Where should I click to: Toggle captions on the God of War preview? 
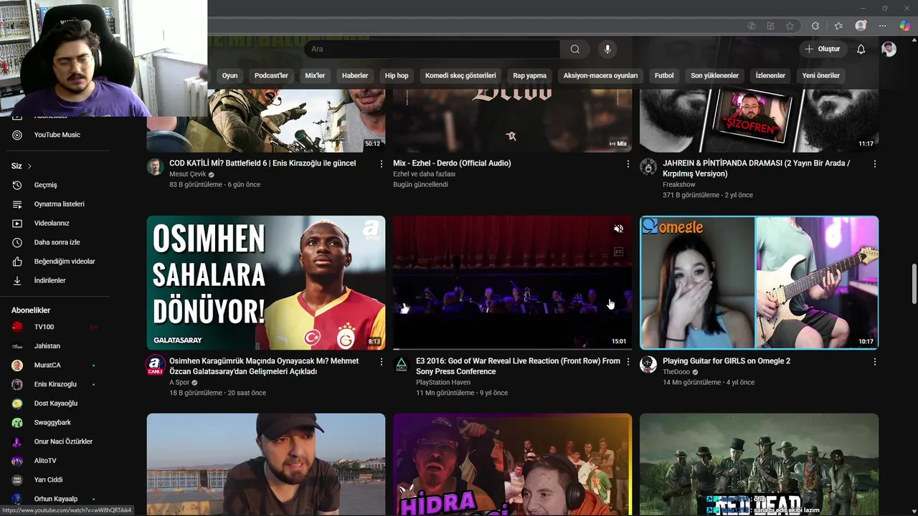pos(618,252)
